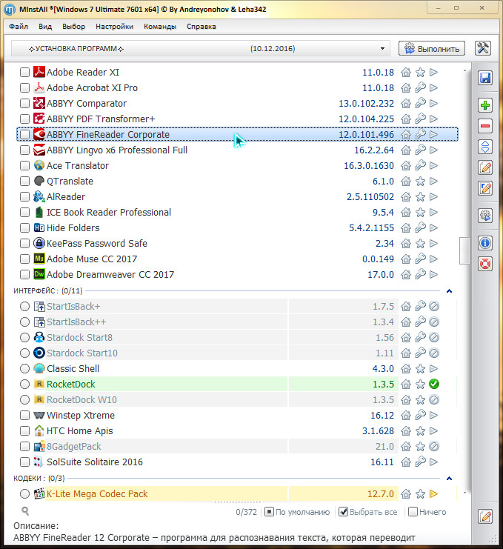Click the pencil edit icon at sidebar bottom
Viewport: 503px width, 549px height.
pos(485,516)
